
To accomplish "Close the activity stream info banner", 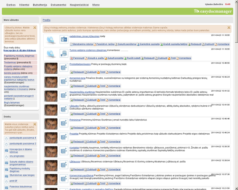I will click(229, 27).
